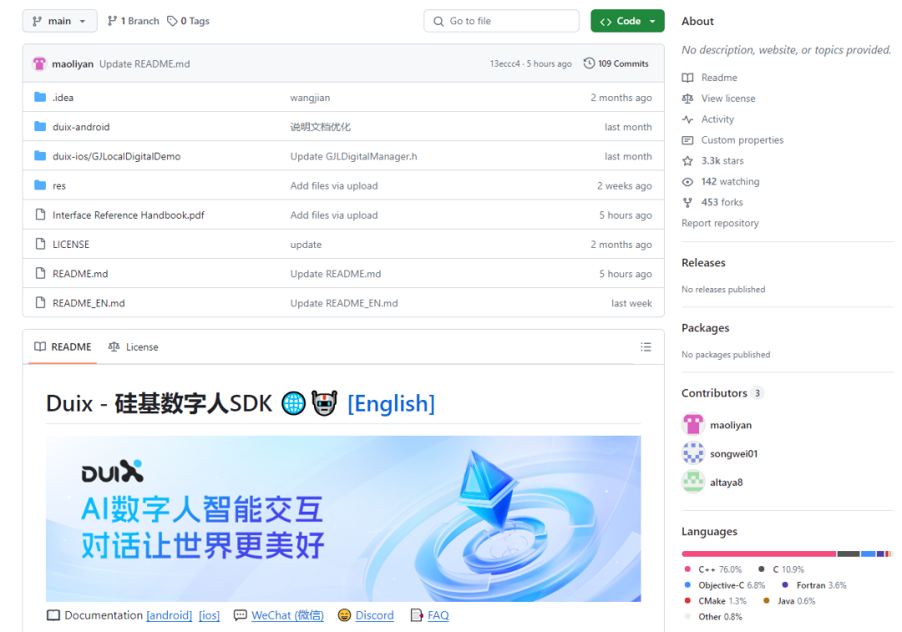Click the Fortran 3.6% language entry
This screenshot has height=632, width=902.
814,585
